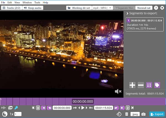Open settings via the gear icon

click(x=162, y=8)
